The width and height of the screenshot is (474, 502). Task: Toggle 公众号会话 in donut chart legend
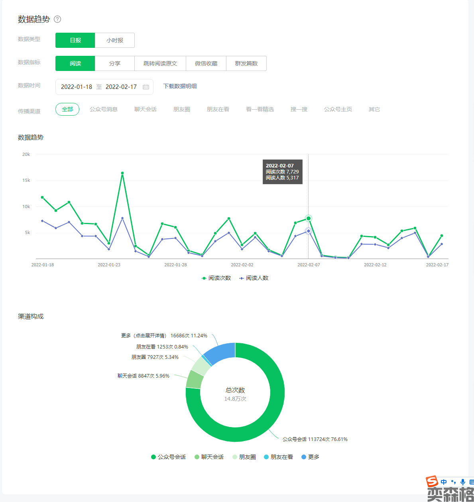[168, 457]
